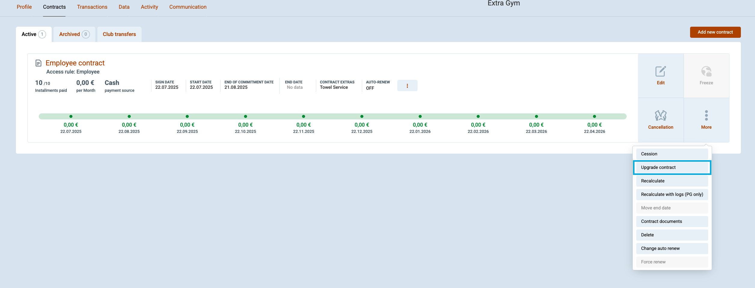
Task: Click the Edit contract pencil icon
Action: pyautogui.click(x=660, y=72)
